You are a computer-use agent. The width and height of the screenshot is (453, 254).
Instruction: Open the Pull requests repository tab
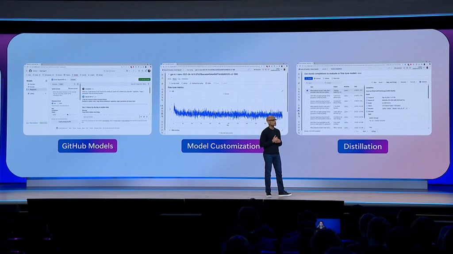coord(48,75)
